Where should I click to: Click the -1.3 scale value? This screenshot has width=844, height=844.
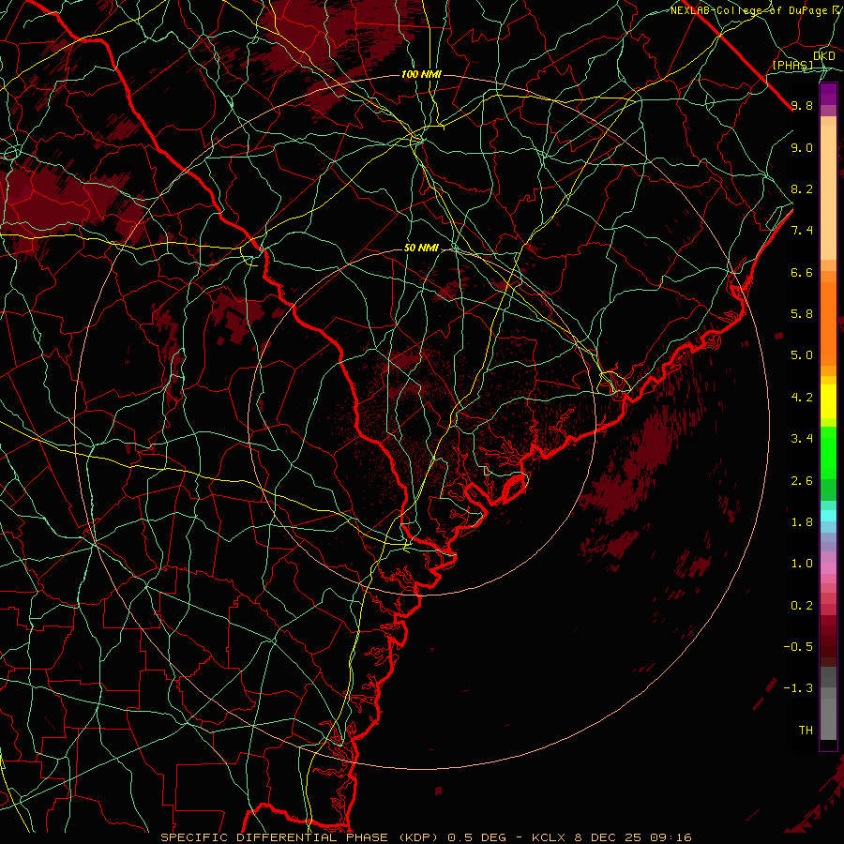pyautogui.click(x=798, y=688)
